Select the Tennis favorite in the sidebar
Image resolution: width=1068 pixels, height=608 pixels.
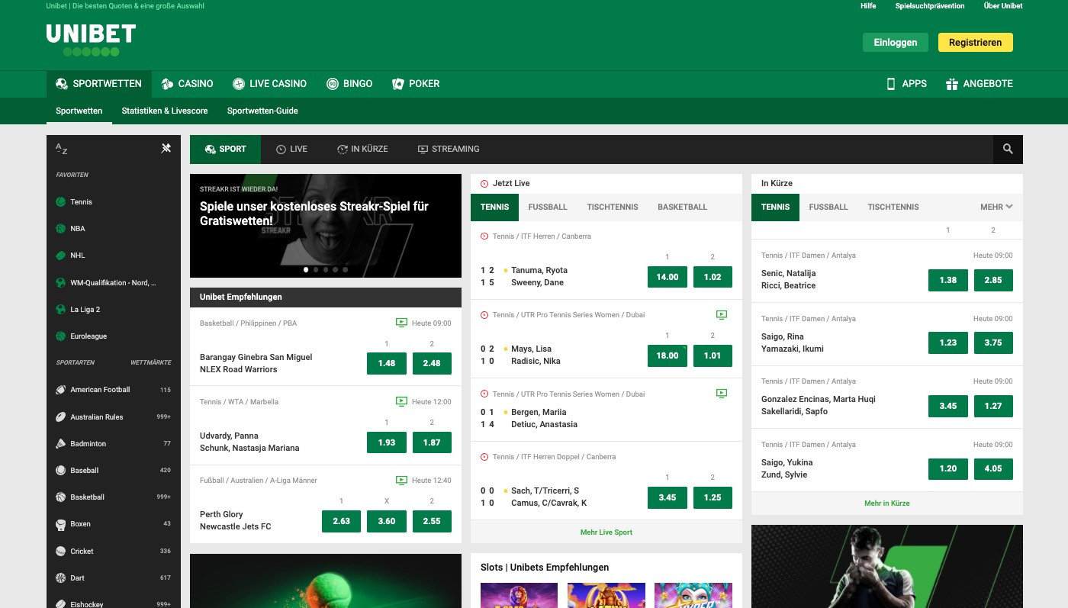click(82, 201)
